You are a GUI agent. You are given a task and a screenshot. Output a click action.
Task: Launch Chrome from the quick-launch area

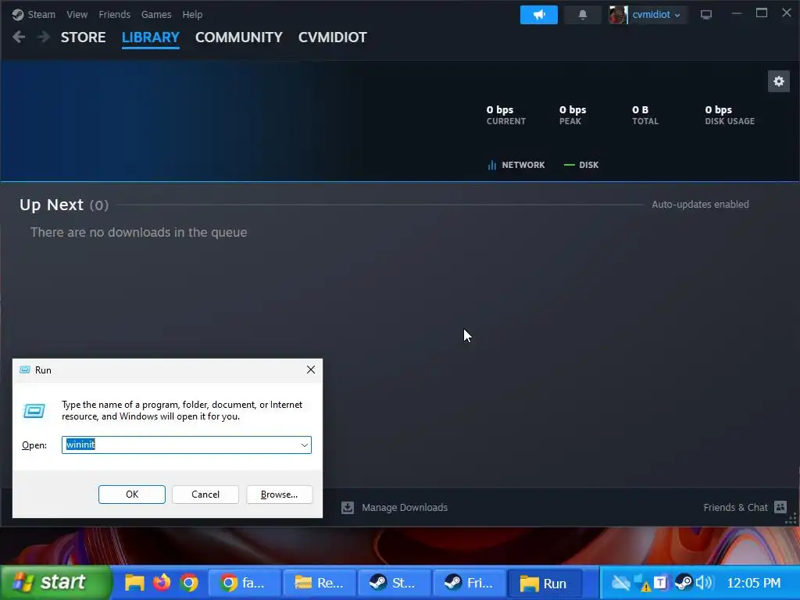189,583
